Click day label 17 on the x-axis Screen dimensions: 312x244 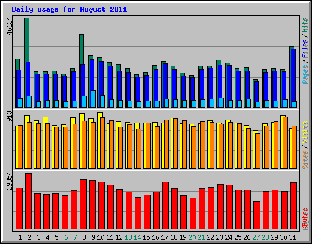pos(165,237)
